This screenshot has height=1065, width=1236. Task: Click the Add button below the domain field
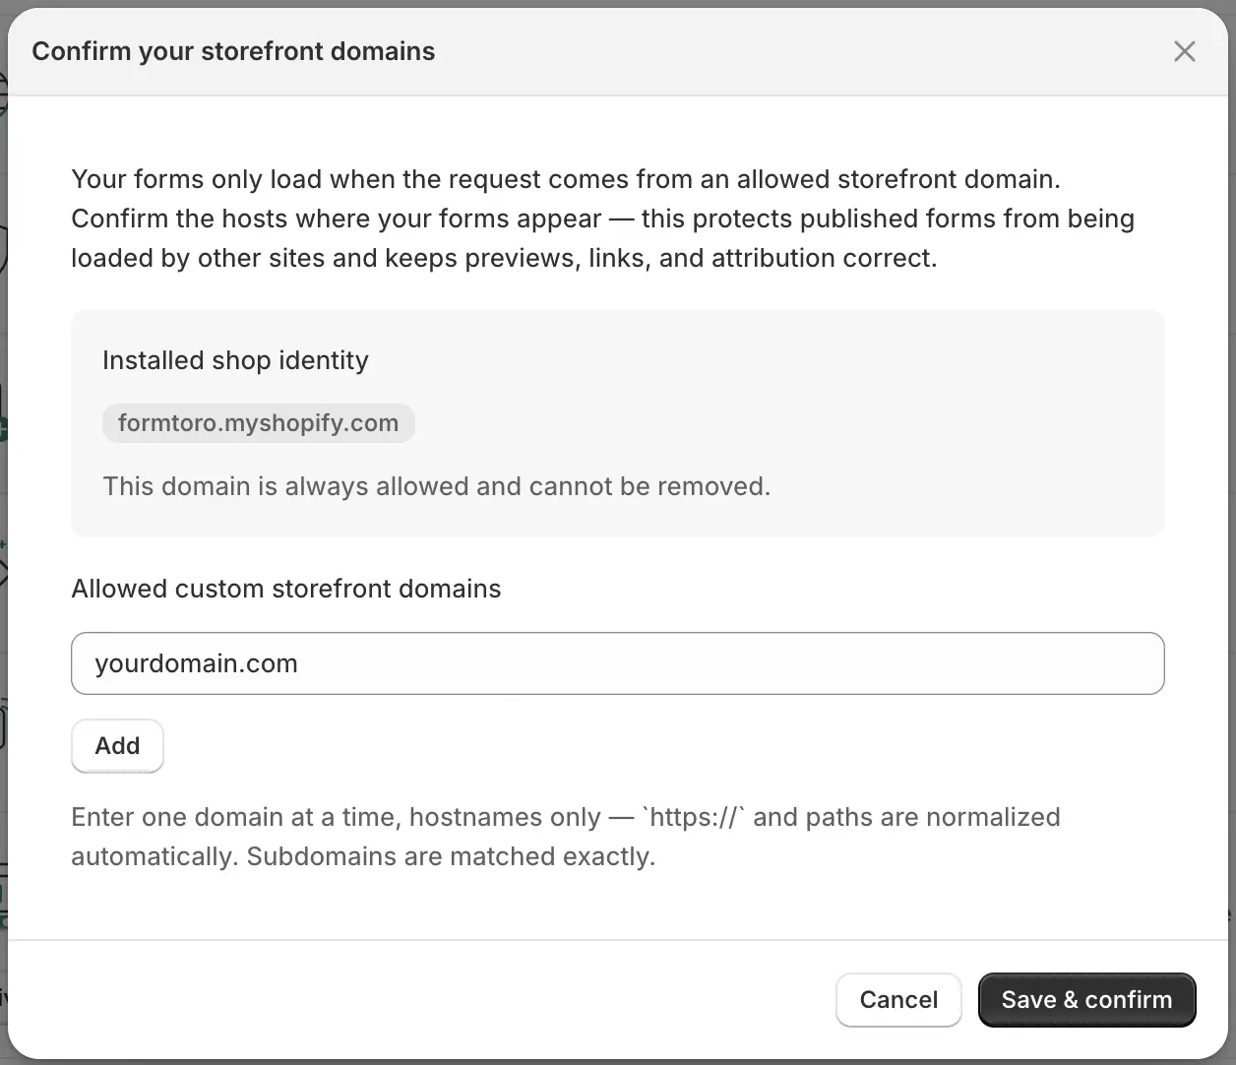117,746
